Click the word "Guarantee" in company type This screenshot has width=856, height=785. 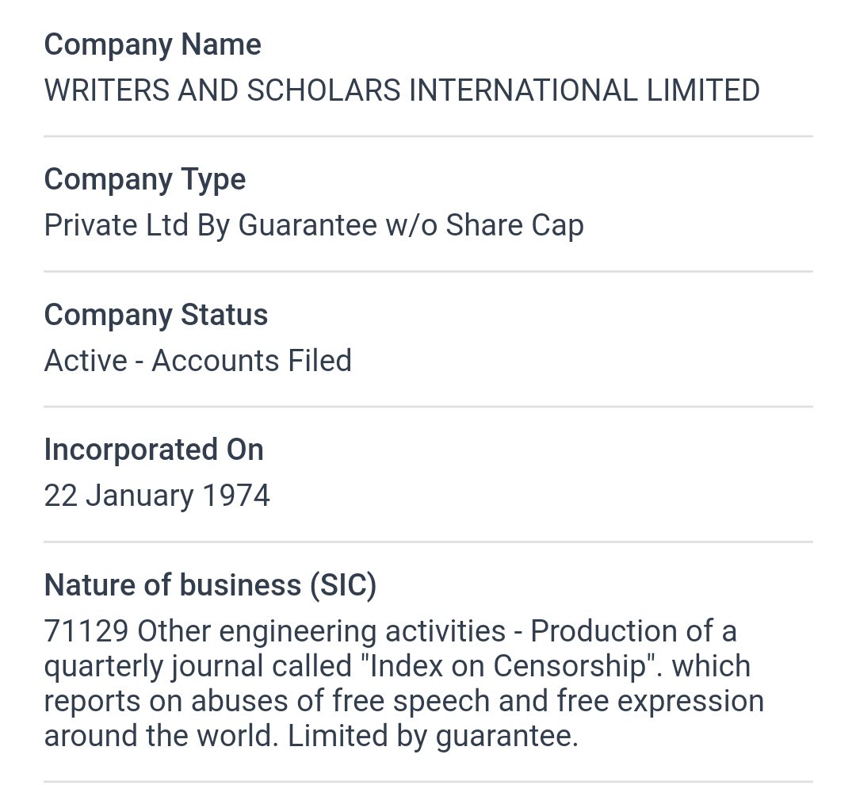coord(307,225)
